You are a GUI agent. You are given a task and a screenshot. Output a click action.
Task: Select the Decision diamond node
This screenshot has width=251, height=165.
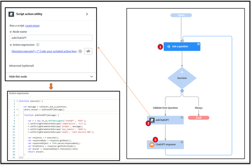pos(182,78)
